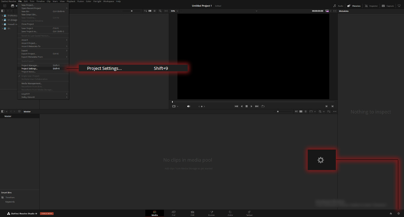Screen dimensions: 404x217
Task: Expand the D:\Photo drive in media storage
Action: pos(2,15)
